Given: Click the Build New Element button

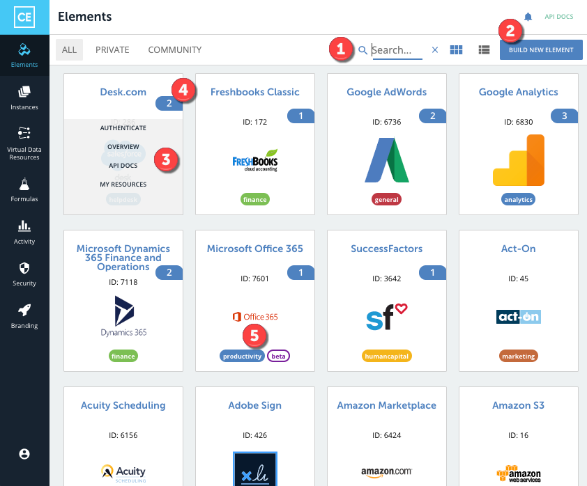Looking at the screenshot, I should click(x=541, y=49).
